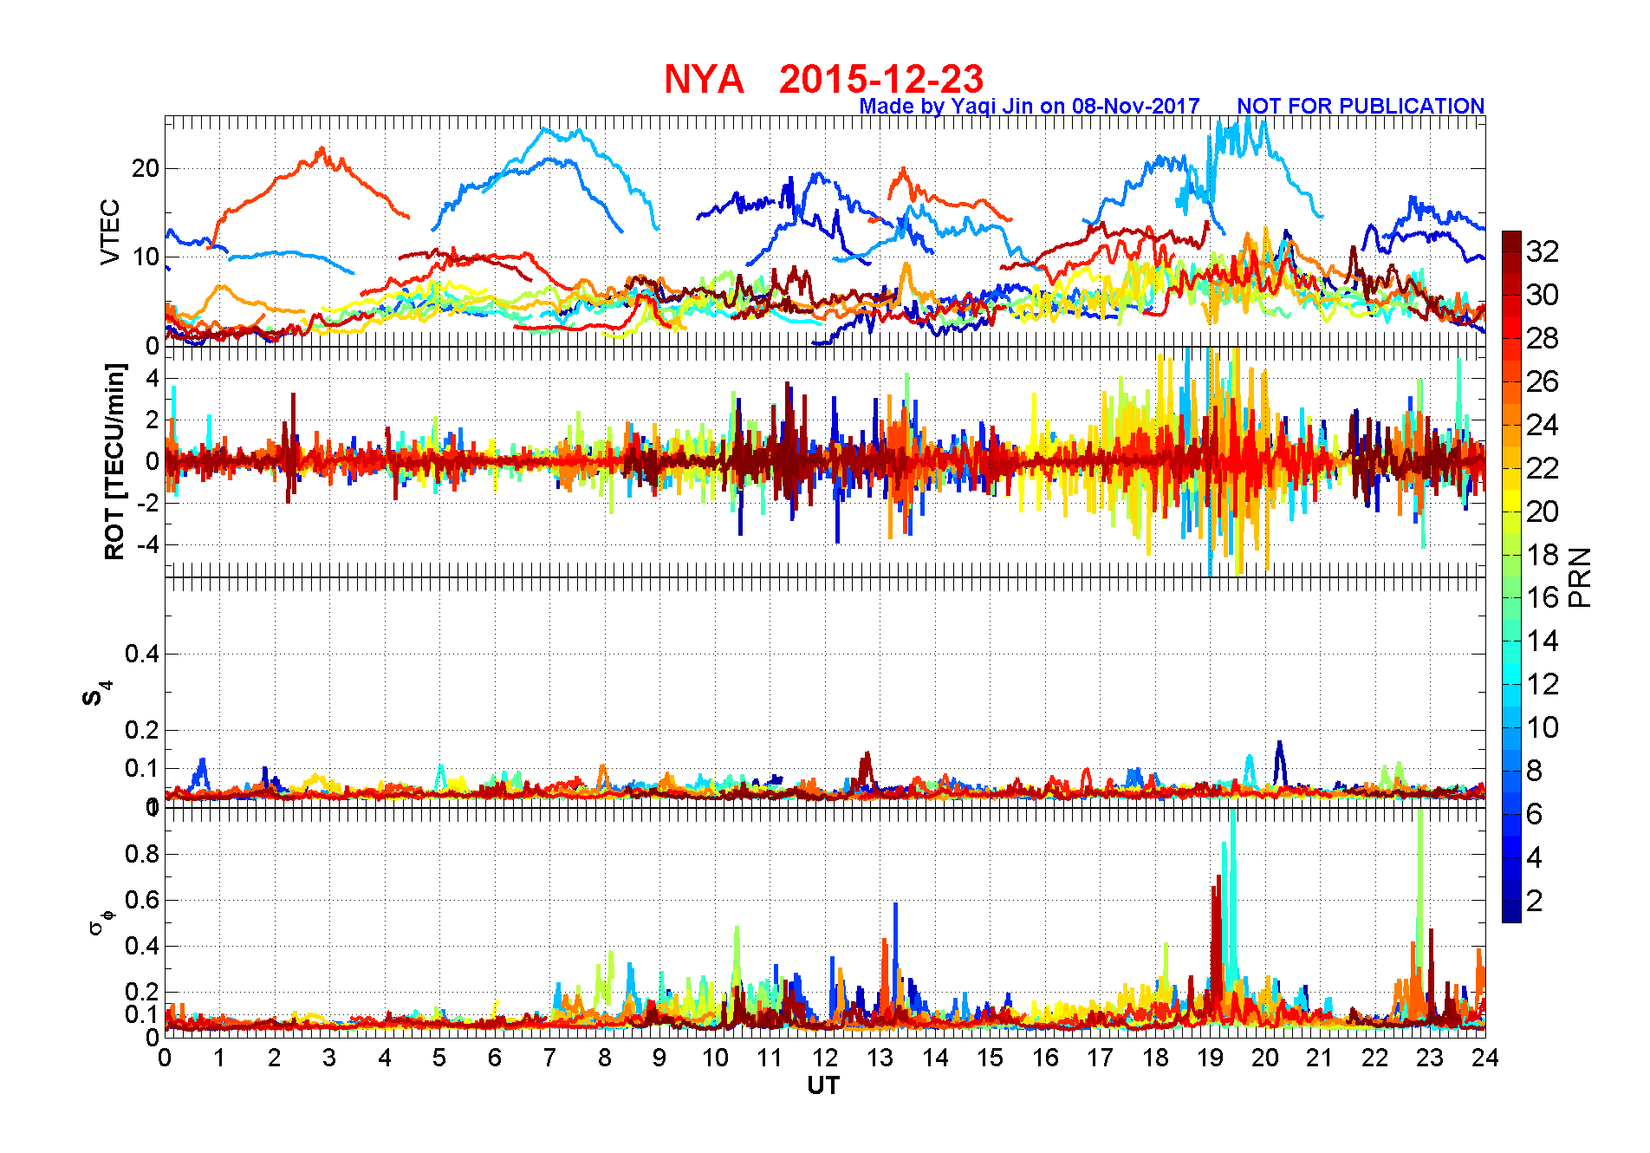Click the x-axis tick label 19
Screen dimensions: 1650x1153
1210,1058
